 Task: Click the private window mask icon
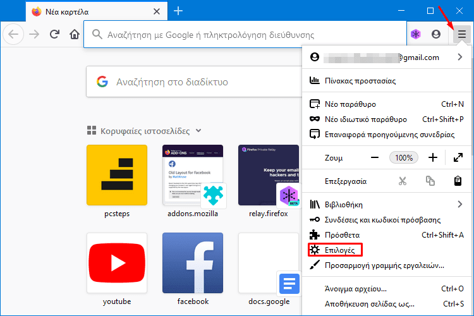click(314, 119)
